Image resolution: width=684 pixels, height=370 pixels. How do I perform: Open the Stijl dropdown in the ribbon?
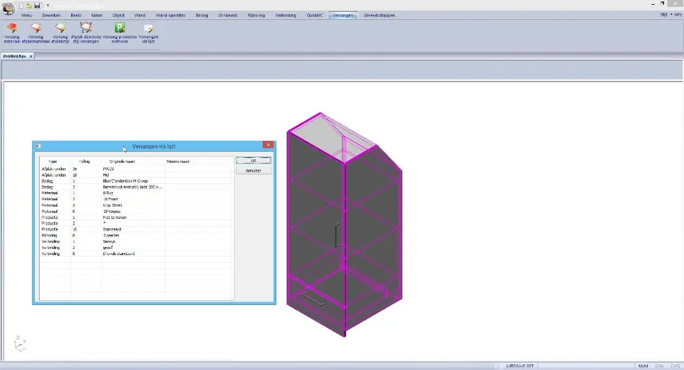click(663, 14)
